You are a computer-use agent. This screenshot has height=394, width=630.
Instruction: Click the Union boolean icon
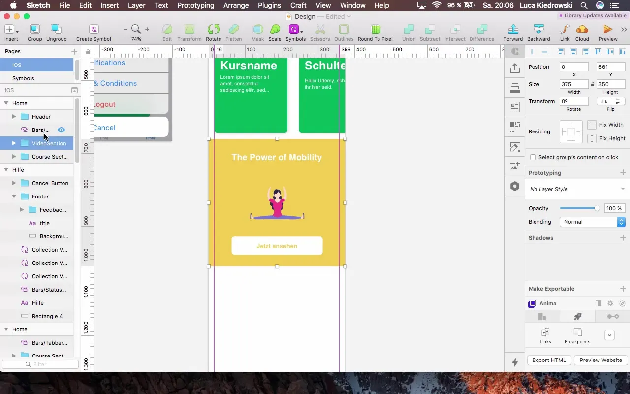pos(409,30)
